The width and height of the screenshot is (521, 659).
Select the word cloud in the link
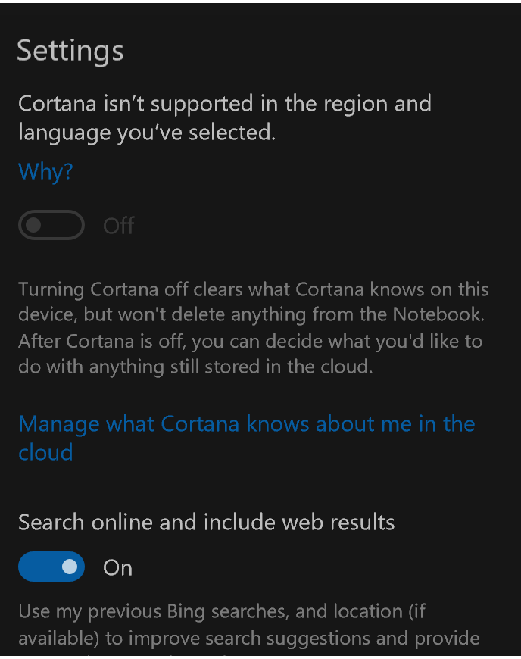coord(46,453)
